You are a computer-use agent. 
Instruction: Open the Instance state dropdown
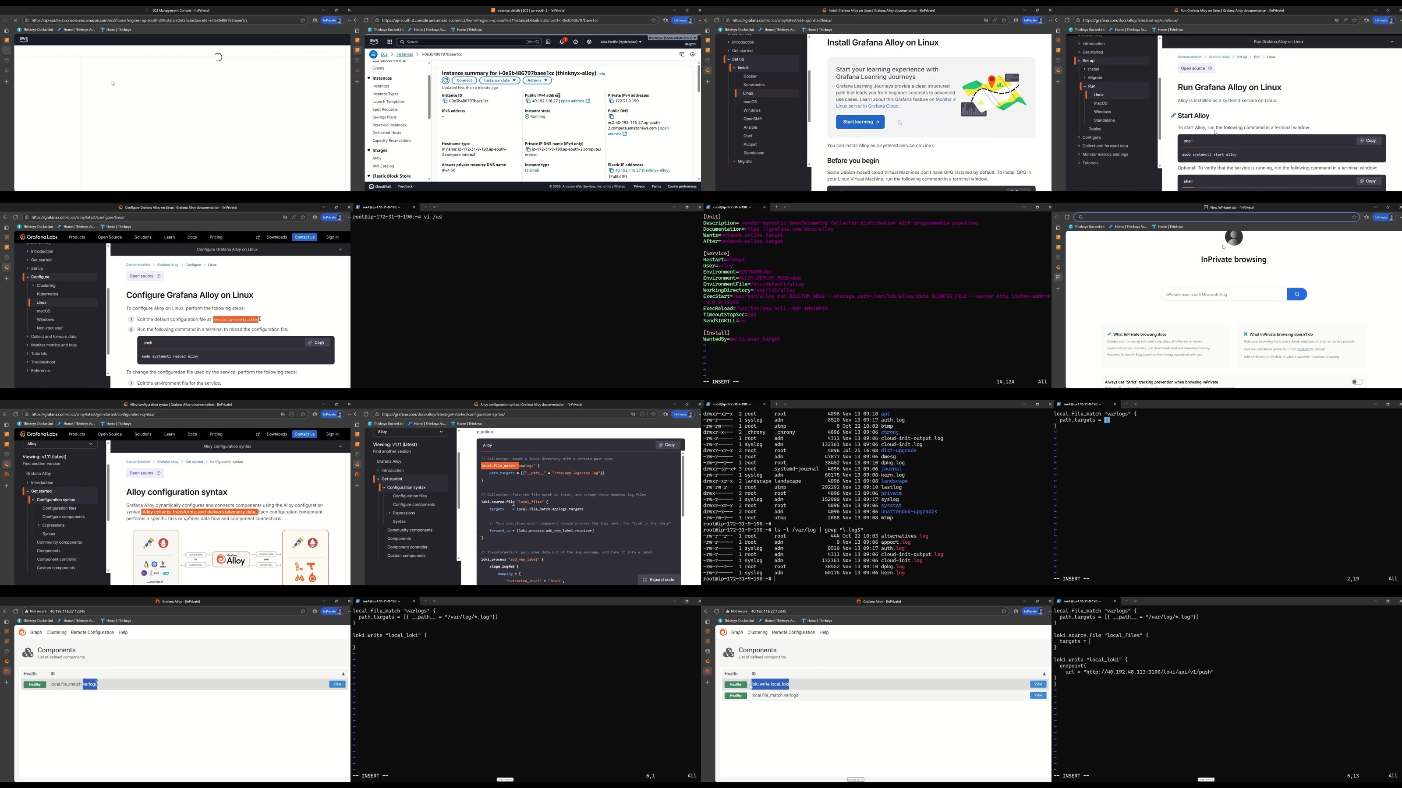(499, 81)
